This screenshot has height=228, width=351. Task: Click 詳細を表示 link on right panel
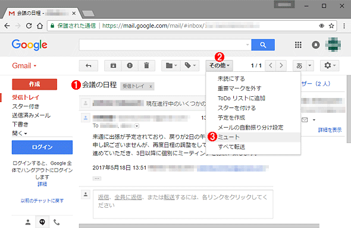pos(330,130)
